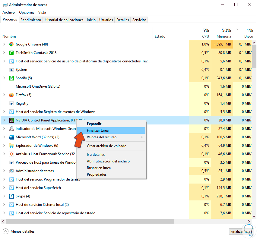The image size is (257, 239).
Task: Open the Vista menu
Action: [x=42, y=12]
